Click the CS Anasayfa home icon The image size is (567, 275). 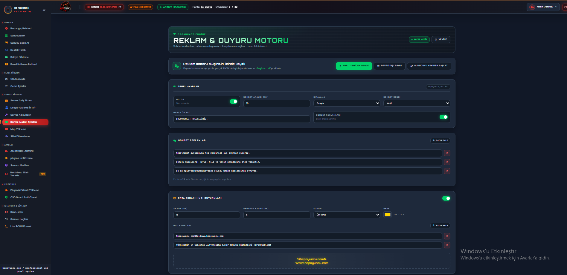[x=6, y=79]
